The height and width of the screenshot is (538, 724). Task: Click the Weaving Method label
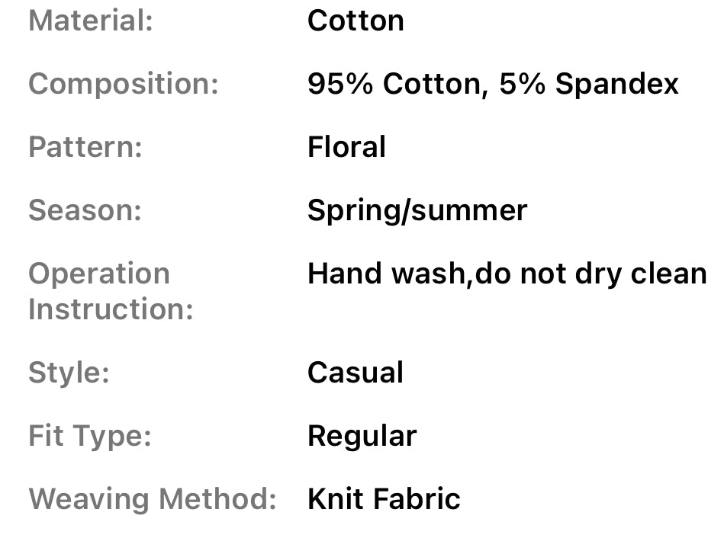(152, 499)
